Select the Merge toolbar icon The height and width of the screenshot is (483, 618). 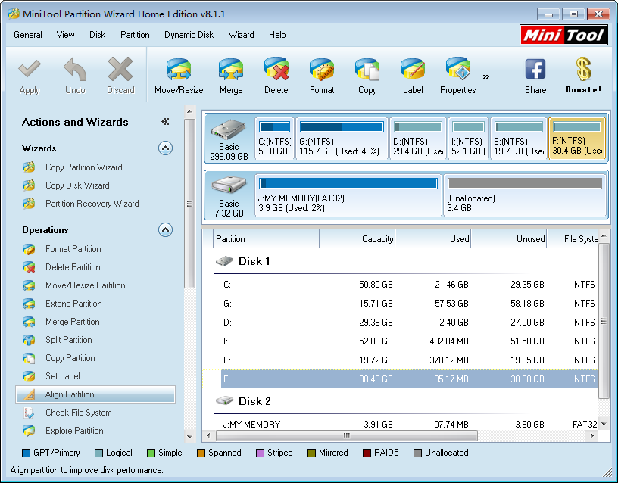click(x=231, y=69)
